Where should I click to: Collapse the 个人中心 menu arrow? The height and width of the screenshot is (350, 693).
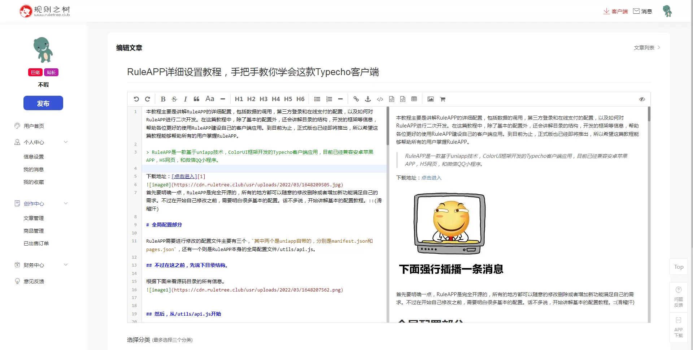coord(66,142)
